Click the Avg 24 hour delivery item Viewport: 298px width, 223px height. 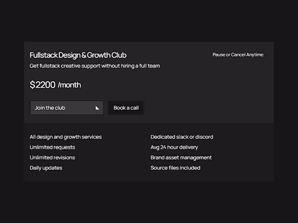(174, 147)
